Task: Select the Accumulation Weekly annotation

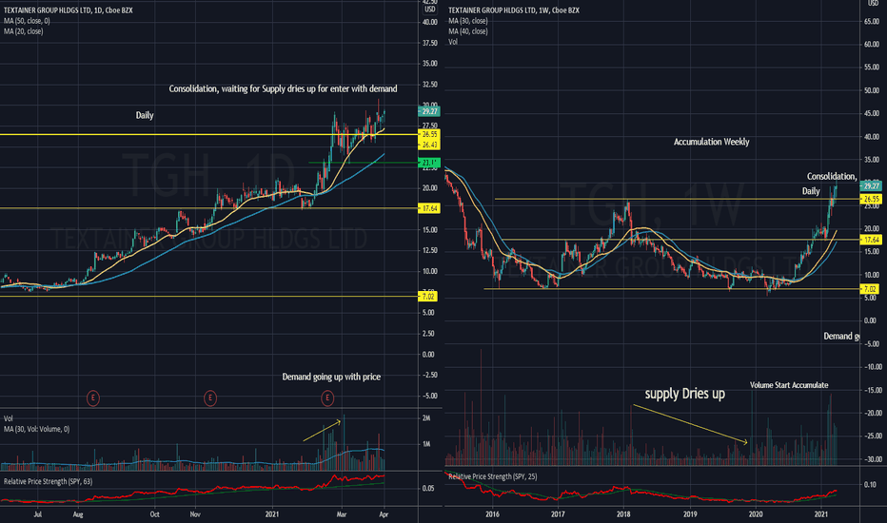Action: pos(712,142)
